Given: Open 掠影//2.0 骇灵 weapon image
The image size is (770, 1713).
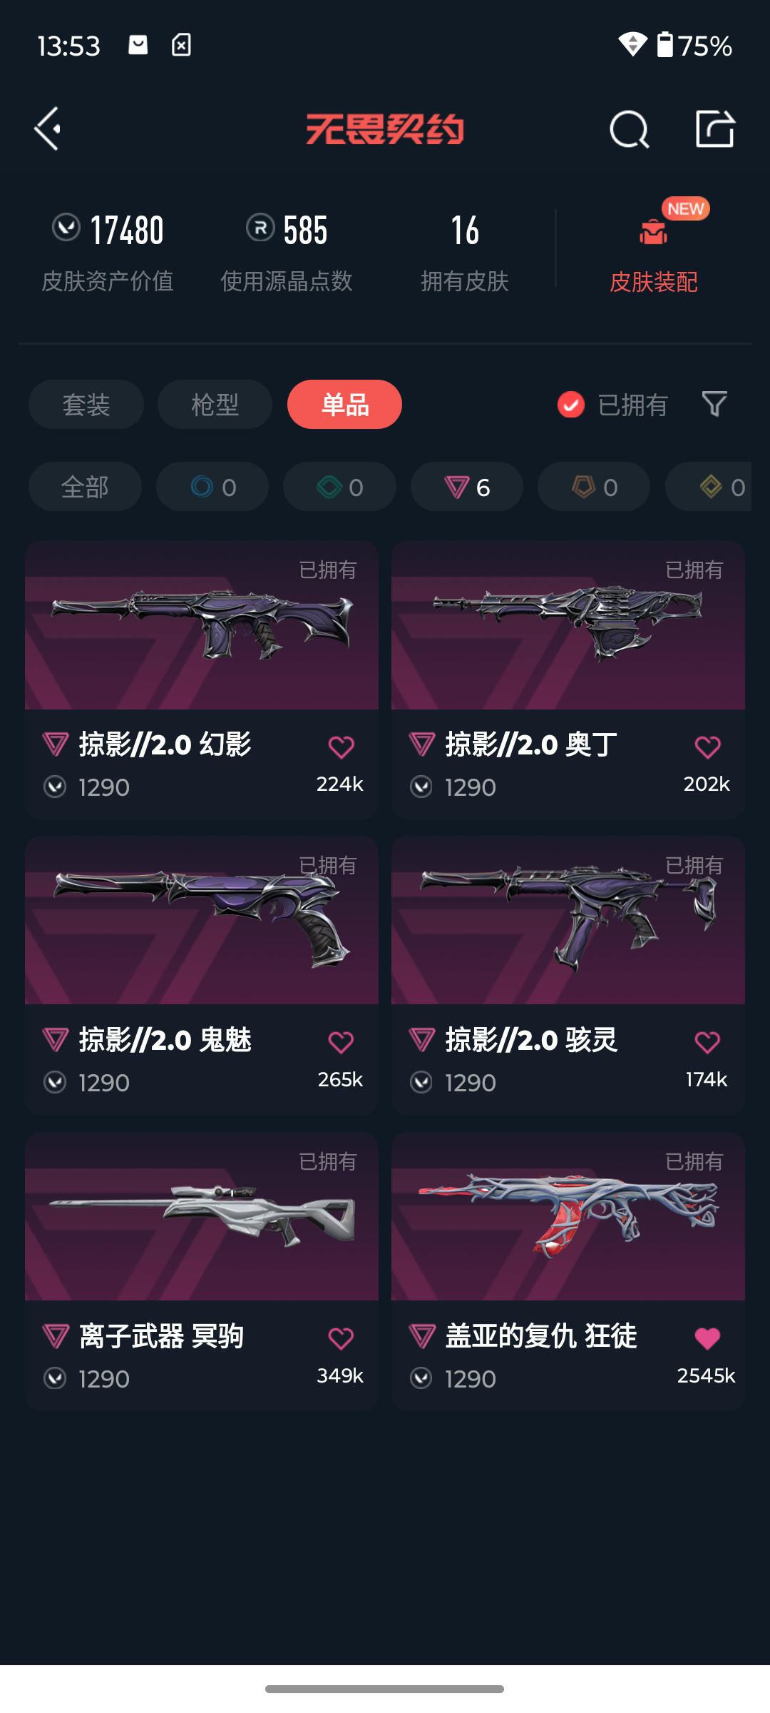Looking at the screenshot, I should click(568, 921).
